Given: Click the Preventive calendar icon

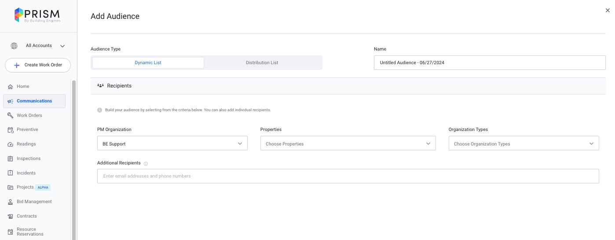Looking at the screenshot, I should pos(11,130).
